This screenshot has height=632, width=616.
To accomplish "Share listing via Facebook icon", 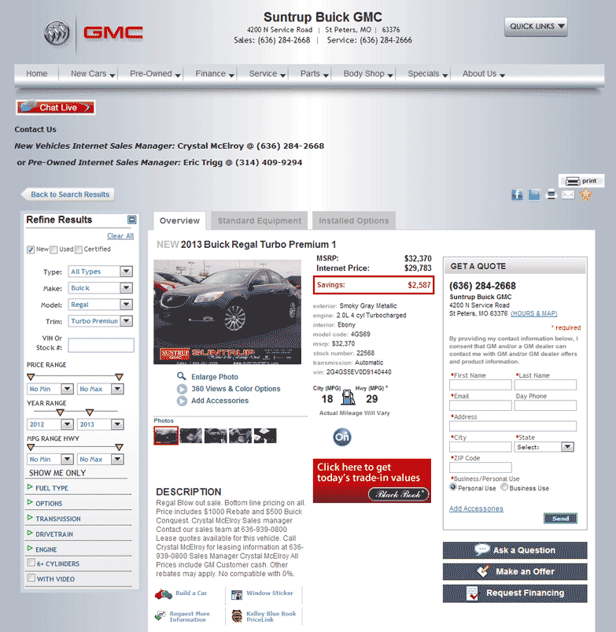I will (x=517, y=195).
